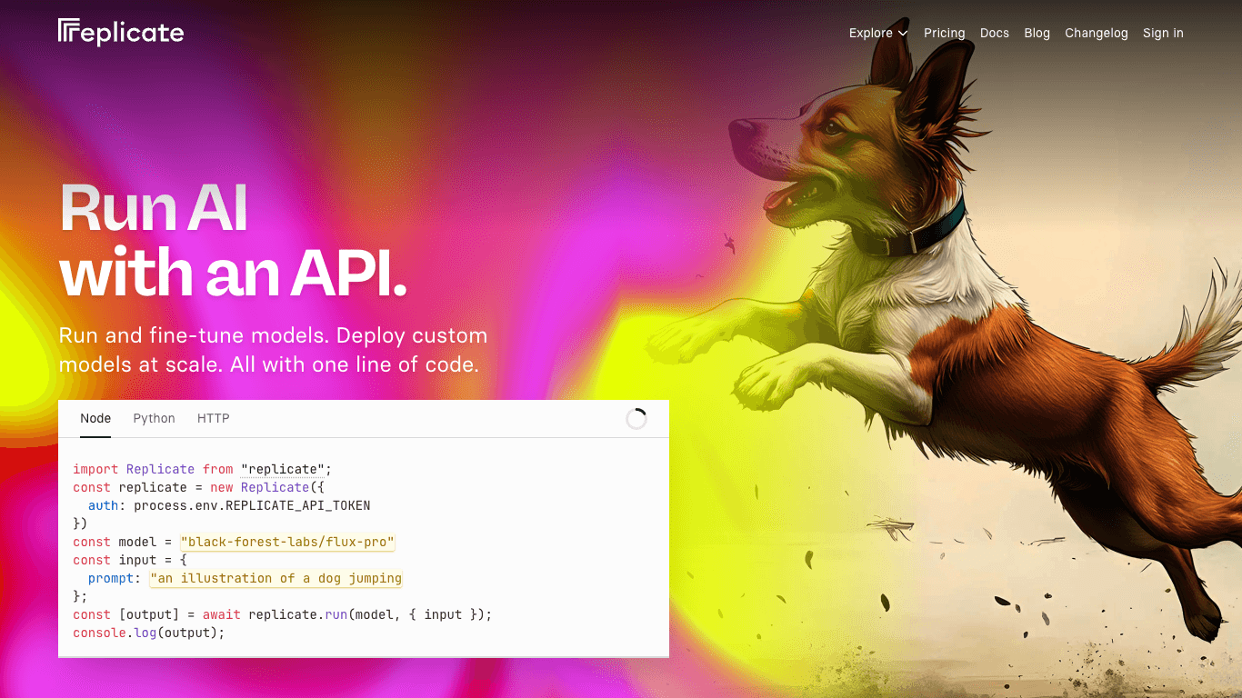
Task: Click Sign in
Action: pos(1163,33)
